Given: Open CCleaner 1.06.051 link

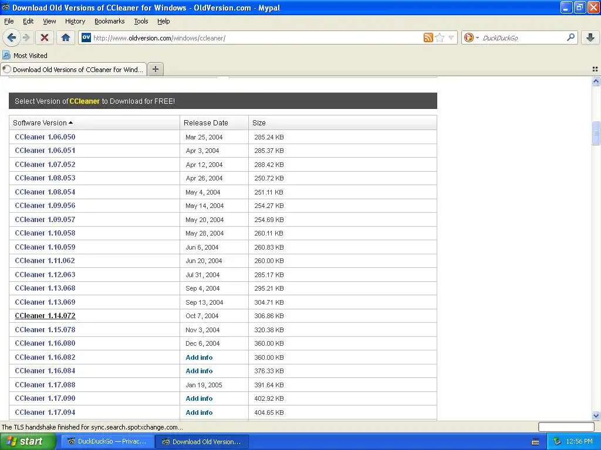Looking at the screenshot, I should (x=45, y=151).
